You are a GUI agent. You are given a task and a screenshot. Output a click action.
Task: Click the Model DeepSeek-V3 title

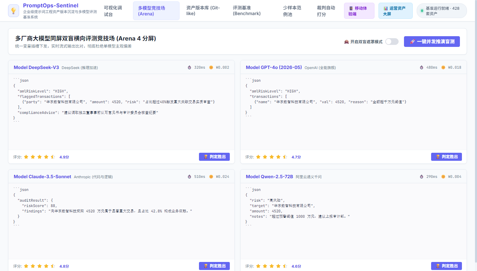tap(36, 67)
